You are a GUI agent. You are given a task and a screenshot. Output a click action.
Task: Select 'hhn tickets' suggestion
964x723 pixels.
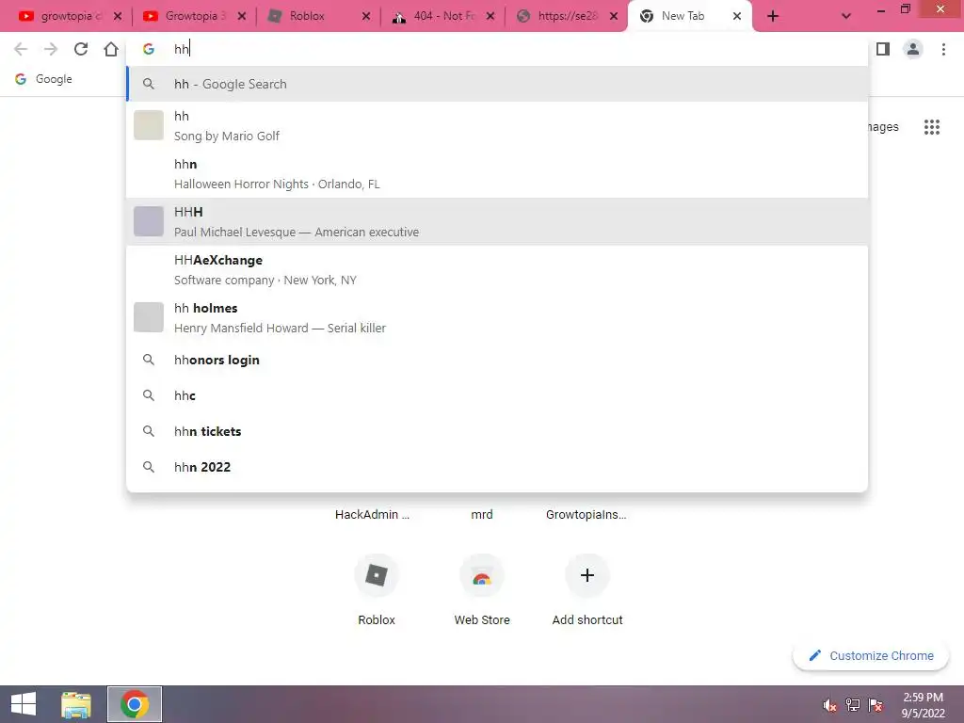click(x=497, y=431)
